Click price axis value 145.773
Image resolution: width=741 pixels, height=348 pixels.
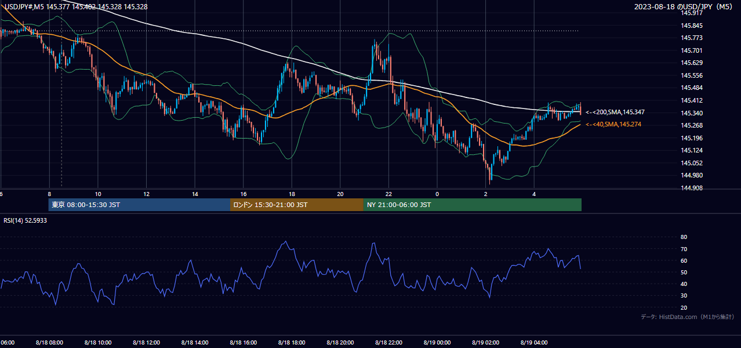[692, 38]
